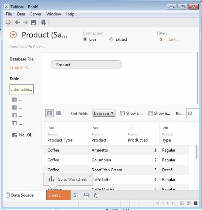
Task: Click the Product table pill
Action: [x=86, y=65]
